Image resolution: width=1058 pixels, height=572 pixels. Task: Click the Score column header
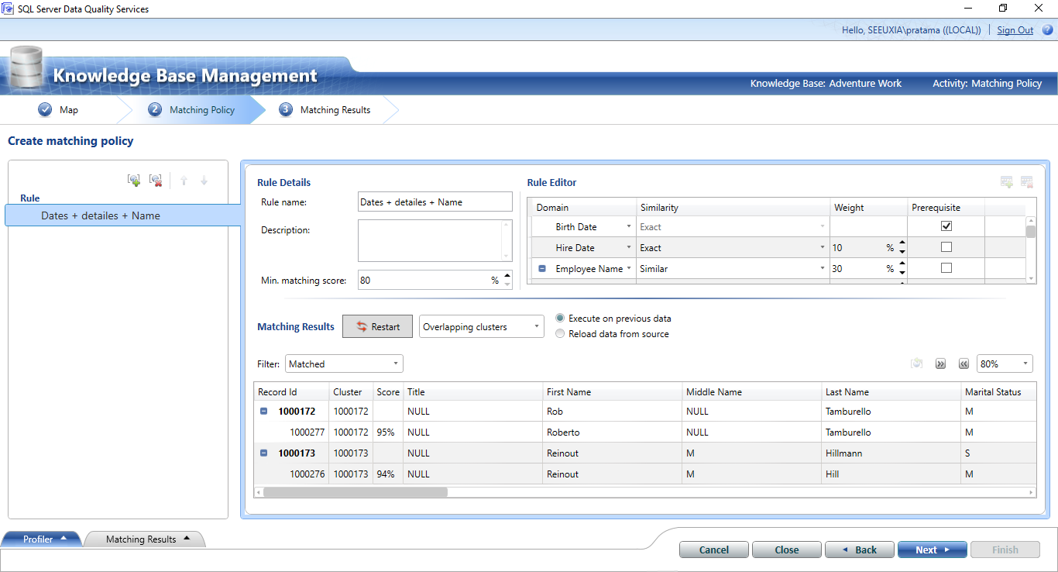click(388, 392)
